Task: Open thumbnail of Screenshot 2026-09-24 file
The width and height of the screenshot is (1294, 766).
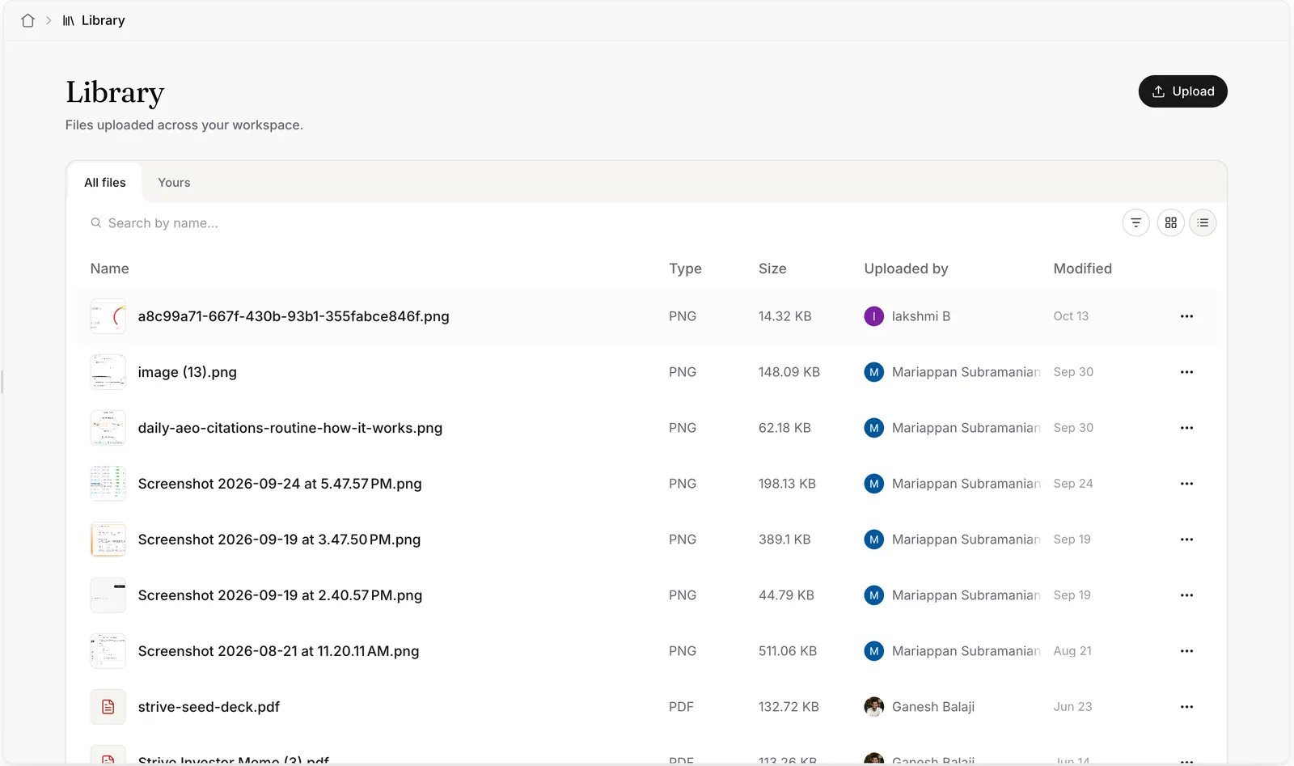Action: (108, 484)
